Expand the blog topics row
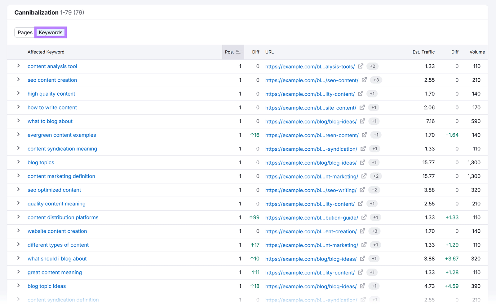Image resolution: width=496 pixels, height=306 pixels. coord(18,162)
